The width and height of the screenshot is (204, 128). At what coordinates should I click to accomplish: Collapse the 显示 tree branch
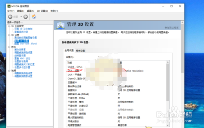coord(9,47)
